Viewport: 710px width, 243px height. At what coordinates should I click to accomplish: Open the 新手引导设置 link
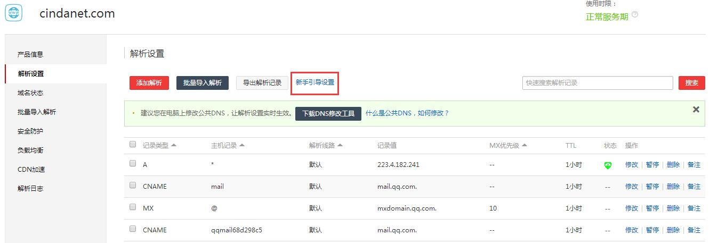315,82
